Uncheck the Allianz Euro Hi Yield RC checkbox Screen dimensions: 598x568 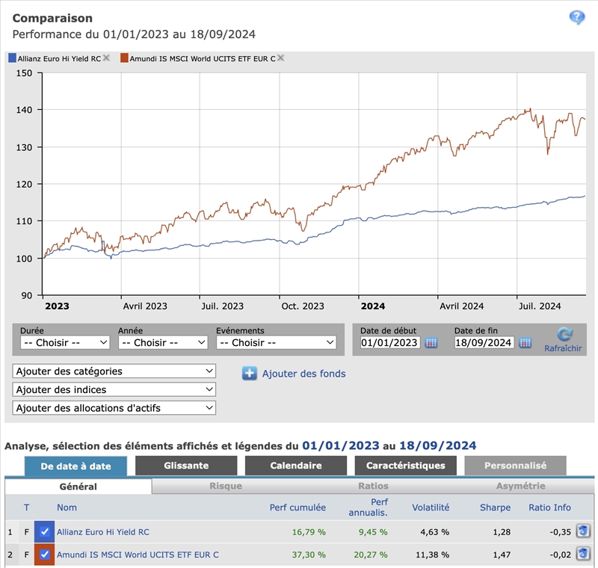(x=45, y=532)
